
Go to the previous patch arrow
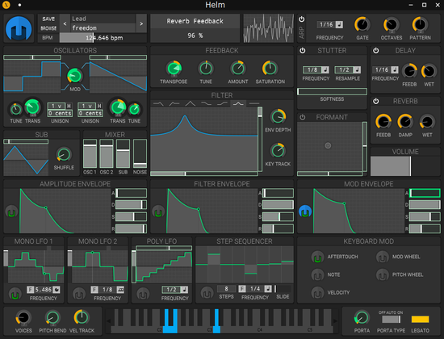(65, 23)
